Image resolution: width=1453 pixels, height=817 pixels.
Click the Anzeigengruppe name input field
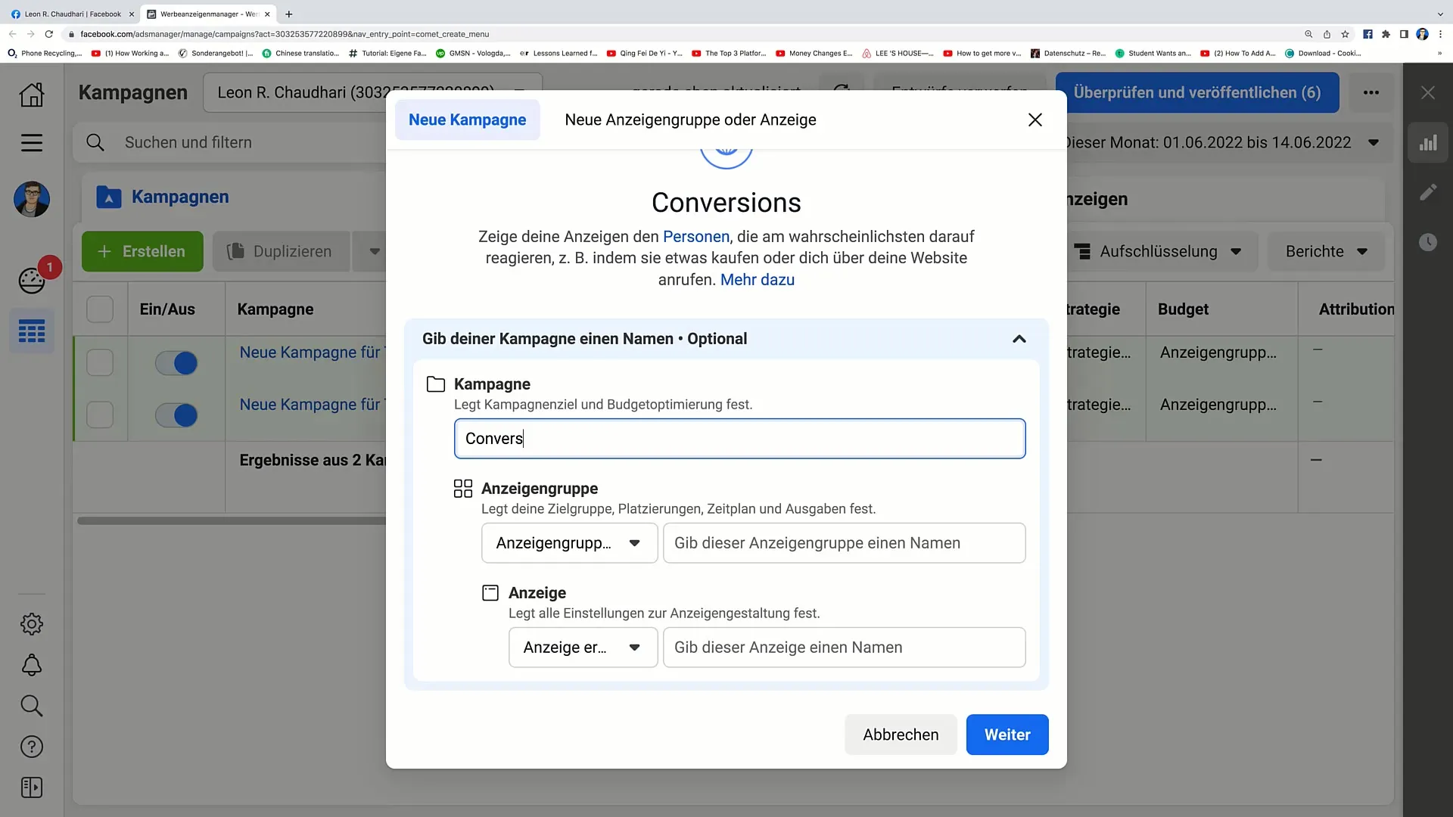(844, 543)
